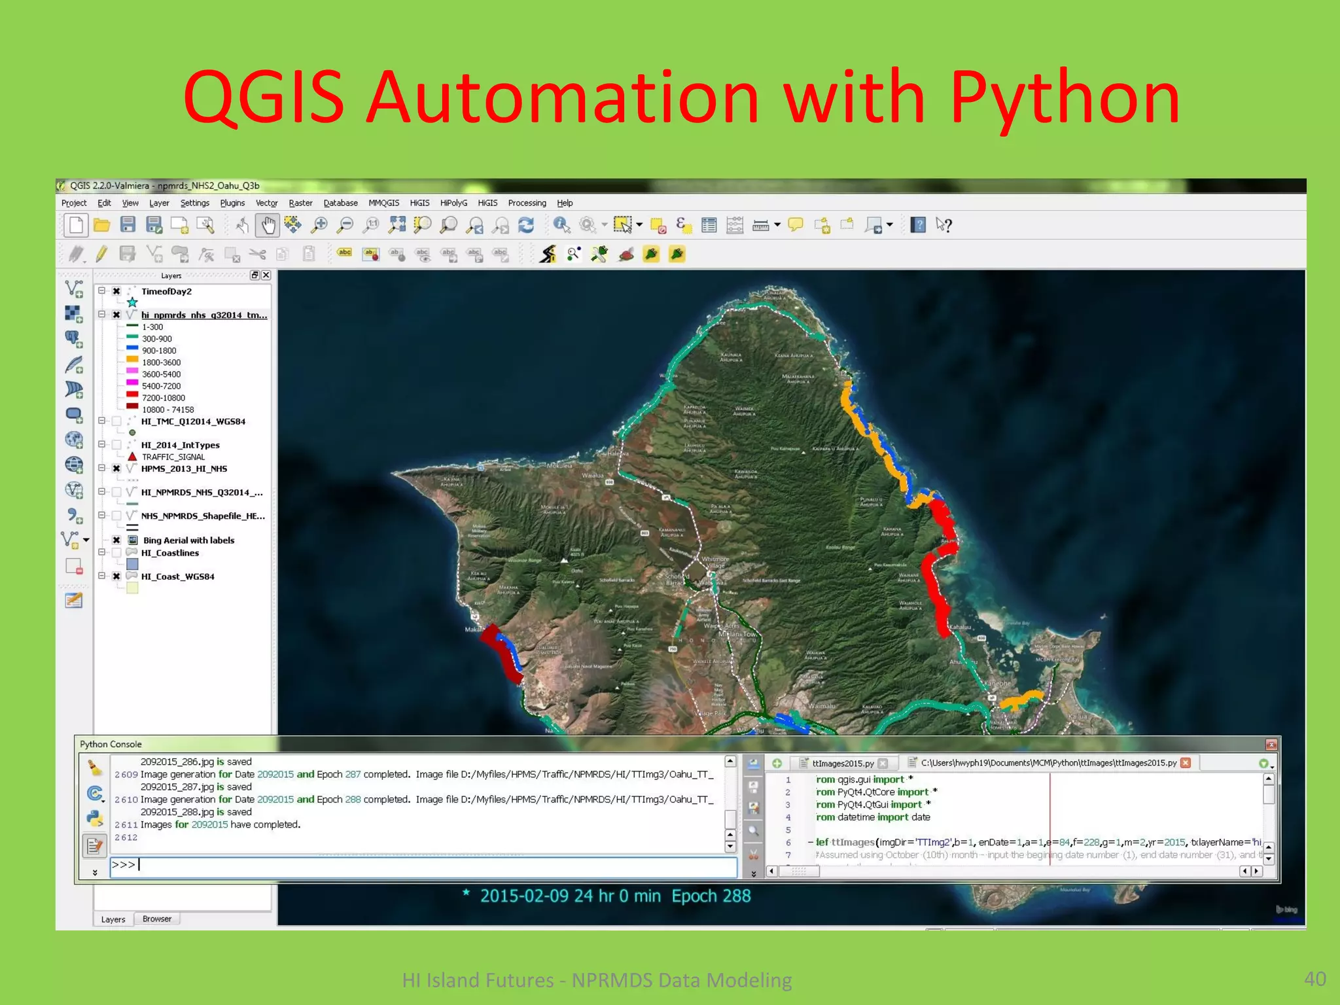Click the Python icon in console sidebar
Screen dimensions: 1340x1005
95,818
